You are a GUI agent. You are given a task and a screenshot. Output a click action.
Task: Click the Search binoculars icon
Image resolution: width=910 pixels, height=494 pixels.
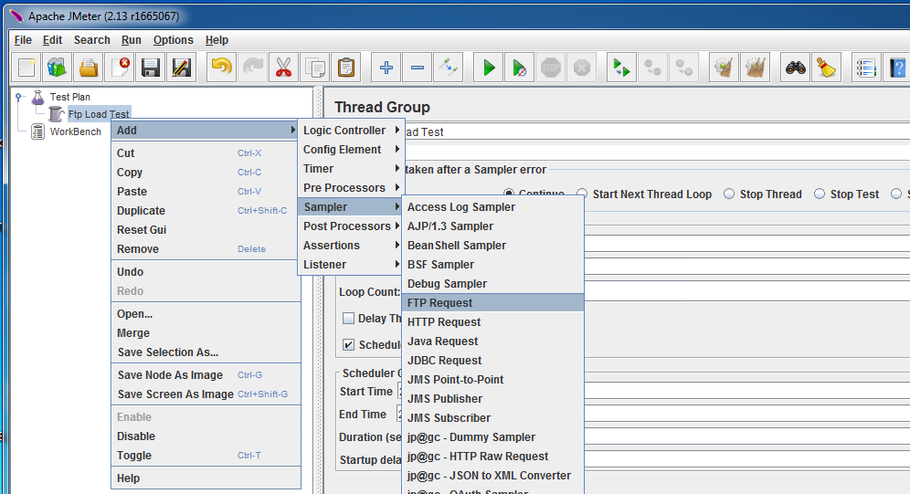pos(795,68)
